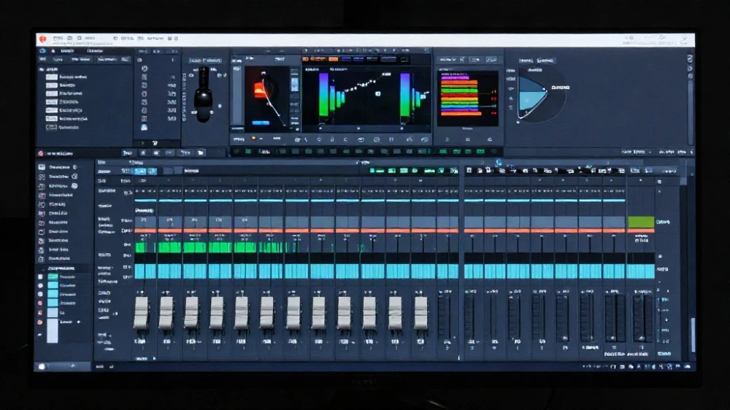Screen dimensions: 730x410
Task: Click the vertical scrollbar beside the top panel
Action: 690,112
